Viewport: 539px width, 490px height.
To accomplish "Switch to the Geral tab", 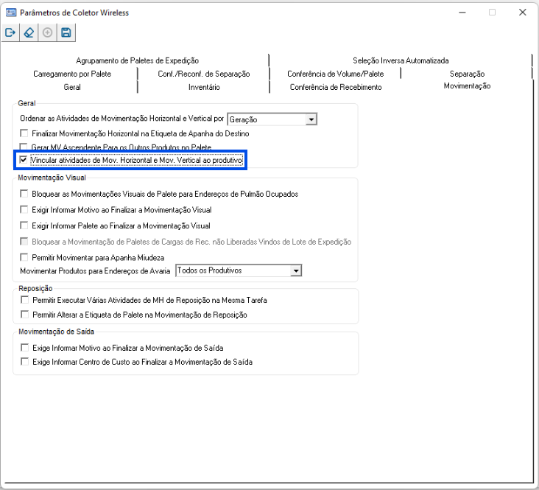I will tap(72, 87).
